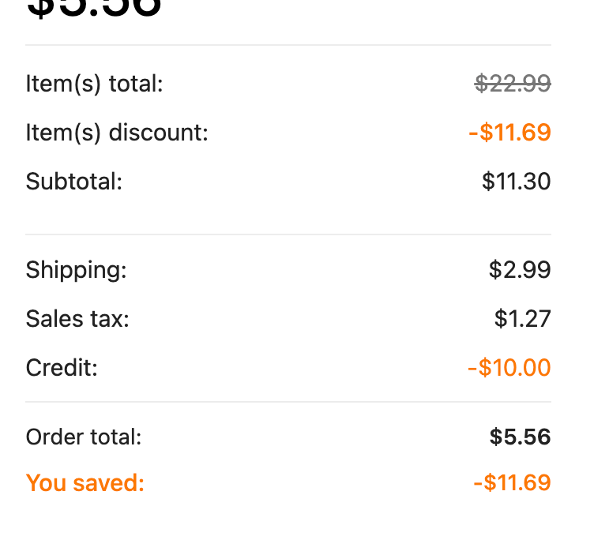Click the divider line above "Order total:"
The height and width of the screenshot is (540, 594).
pos(288,403)
